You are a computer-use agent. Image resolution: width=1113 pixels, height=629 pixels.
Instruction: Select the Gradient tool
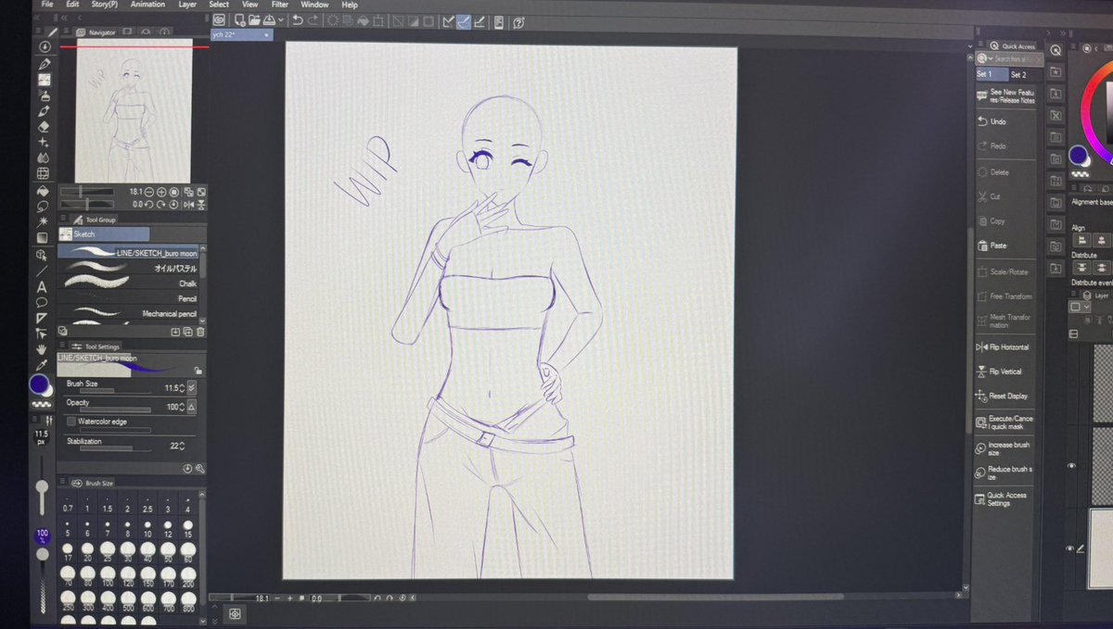(43, 238)
